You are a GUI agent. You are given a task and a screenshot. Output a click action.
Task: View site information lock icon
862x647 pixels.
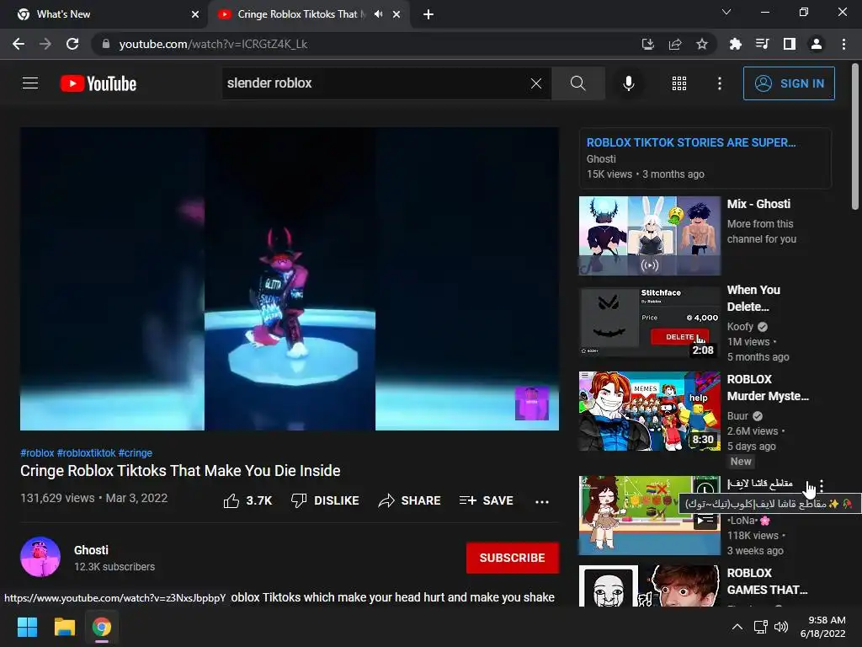coord(106,44)
